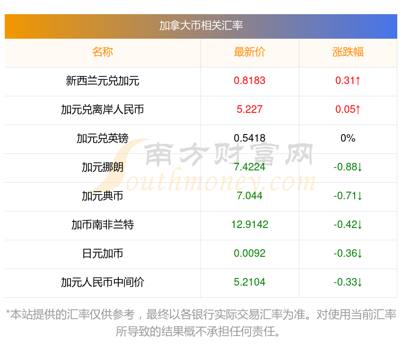This screenshot has width=402, height=346.
Task: Click the 加元兑英镑 row name
Action: 103,138
